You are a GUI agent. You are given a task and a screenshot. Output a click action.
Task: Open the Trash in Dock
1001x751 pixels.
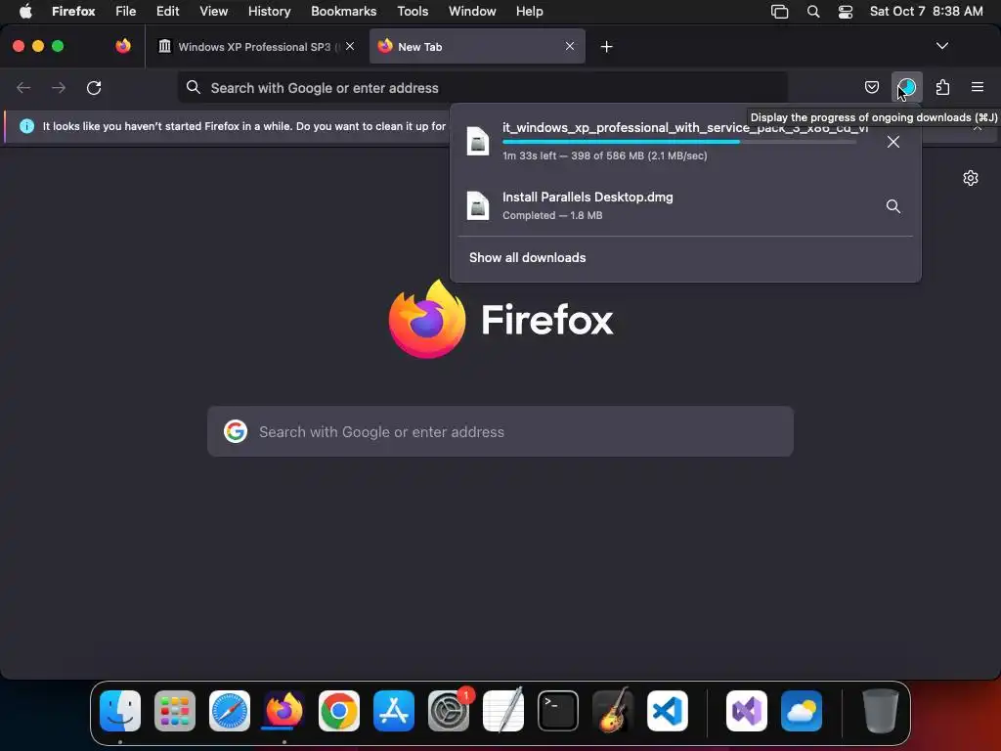881,710
